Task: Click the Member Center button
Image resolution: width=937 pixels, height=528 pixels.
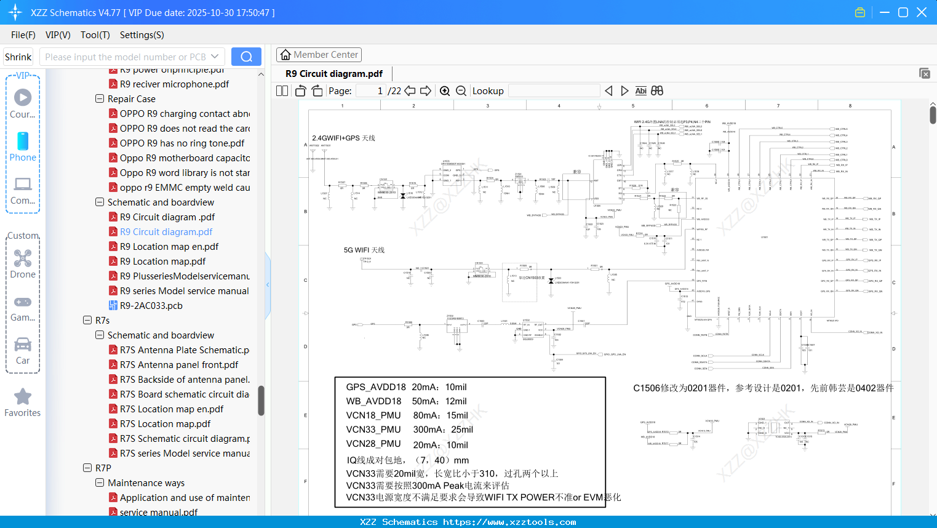Action: coord(319,54)
